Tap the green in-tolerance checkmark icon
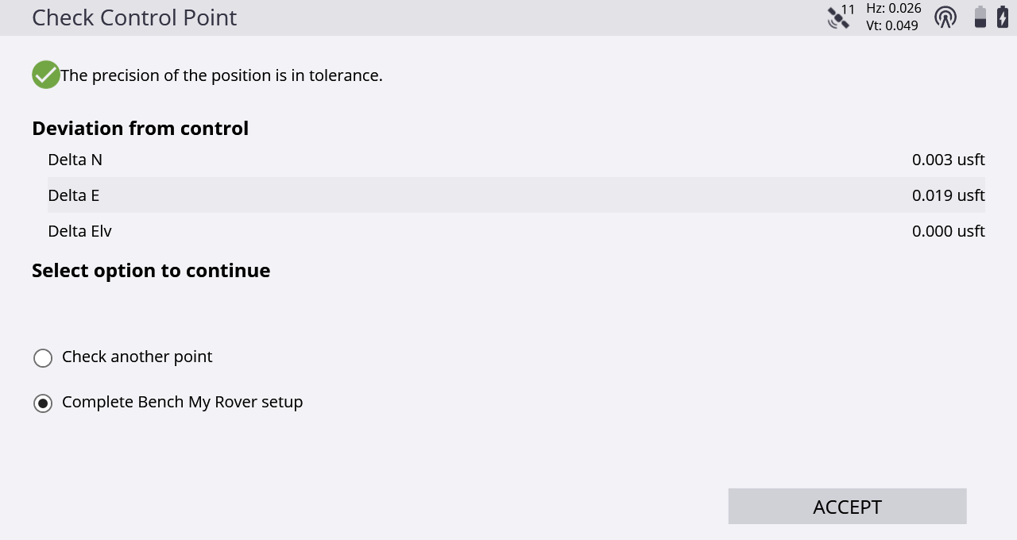The image size is (1017, 540). [x=46, y=75]
